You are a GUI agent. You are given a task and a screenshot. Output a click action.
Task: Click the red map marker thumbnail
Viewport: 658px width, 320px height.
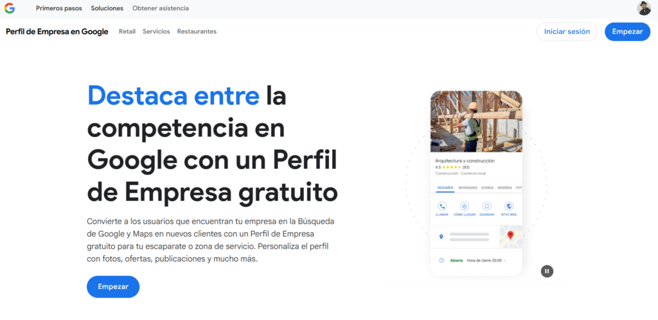(x=510, y=237)
